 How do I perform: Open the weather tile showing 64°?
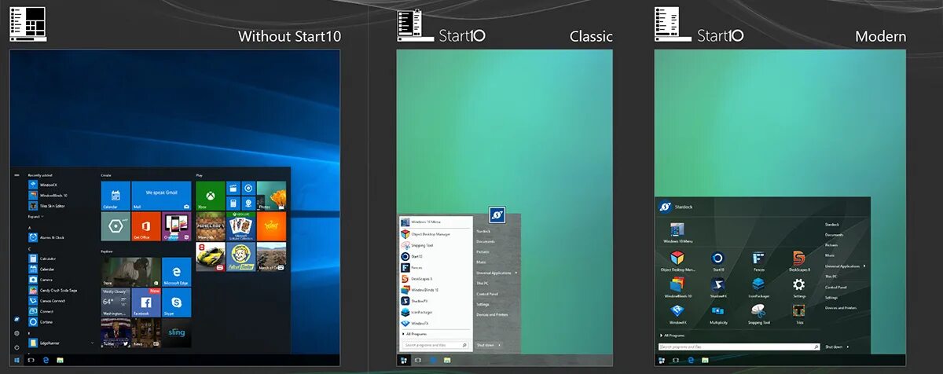click(x=116, y=302)
